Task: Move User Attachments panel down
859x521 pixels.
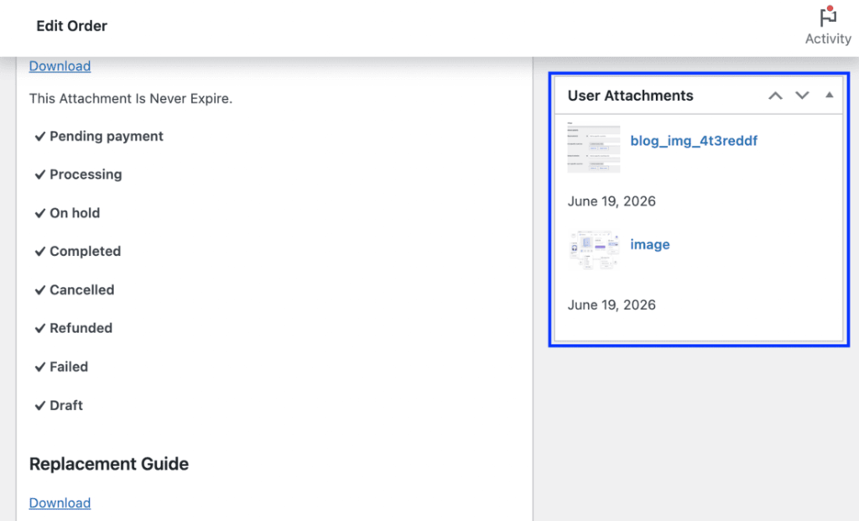Action: click(x=802, y=96)
